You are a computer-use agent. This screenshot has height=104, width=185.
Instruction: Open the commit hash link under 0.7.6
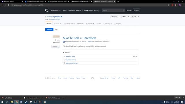(56, 42)
